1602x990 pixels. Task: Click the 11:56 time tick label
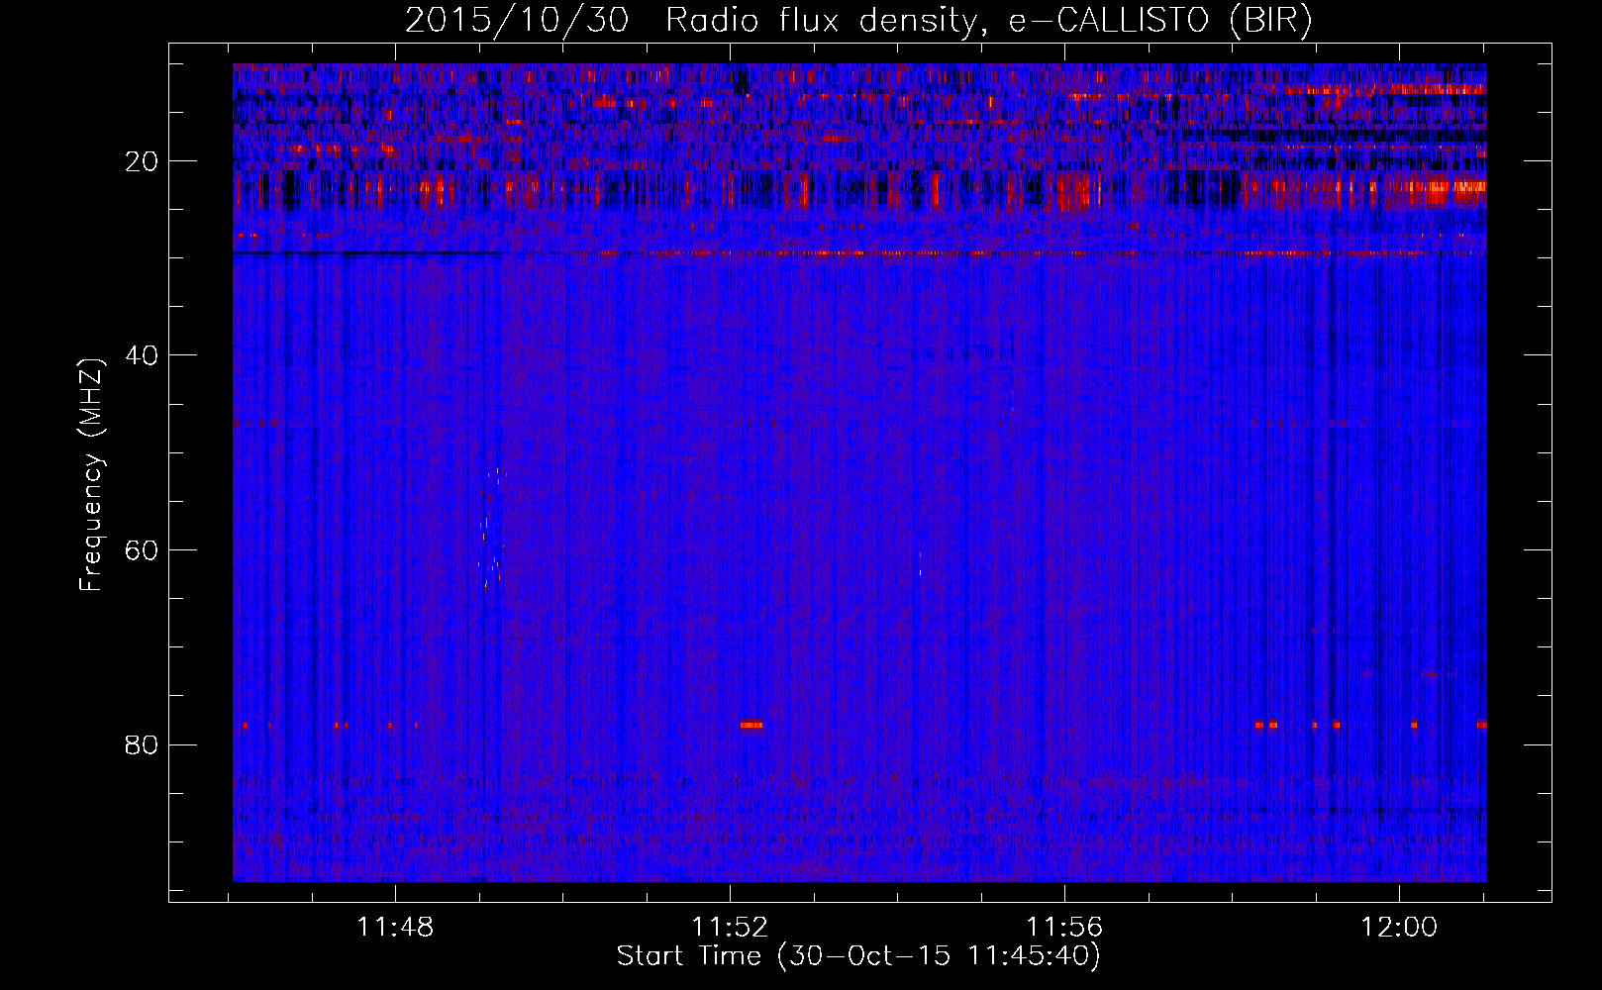point(1064,928)
